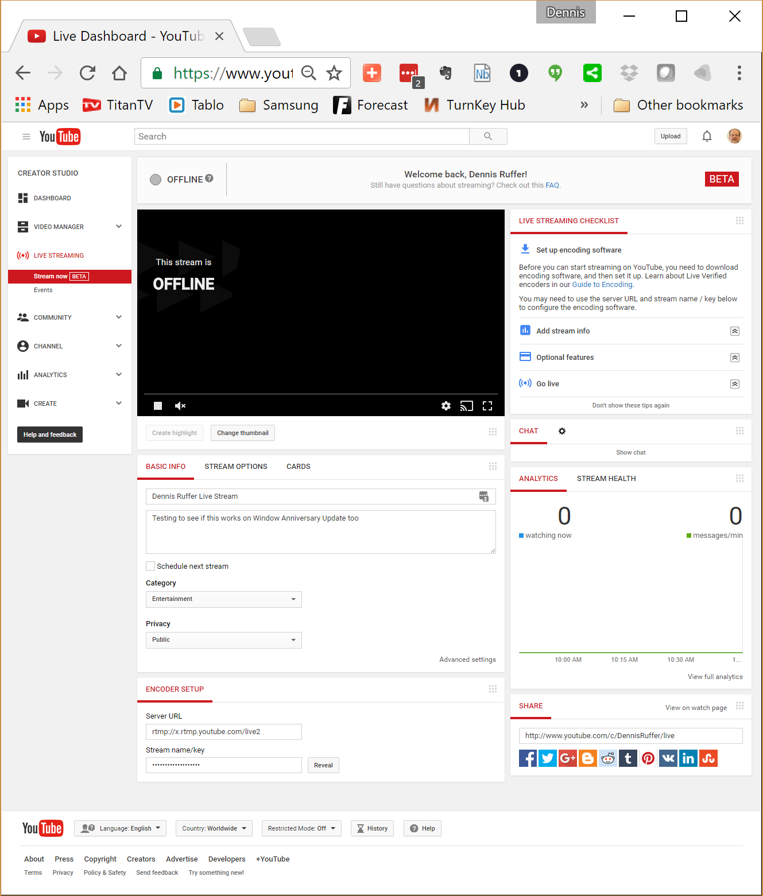The height and width of the screenshot is (896, 763).
Task: Expand the Video Manager sidebar section
Action: (x=119, y=227)
